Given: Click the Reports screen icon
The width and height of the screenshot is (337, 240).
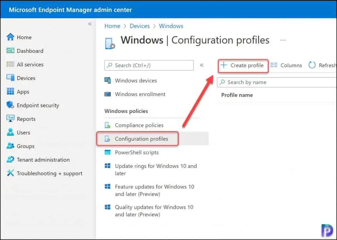Looking at the screenshot, I should click(x=10, y=119).
